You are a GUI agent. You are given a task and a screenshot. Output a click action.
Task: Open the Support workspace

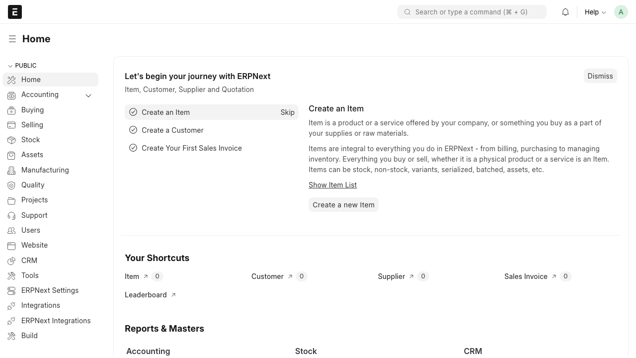pos(51,215)
